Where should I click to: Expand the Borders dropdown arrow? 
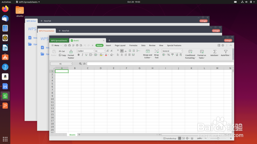(x=93, y=55)
